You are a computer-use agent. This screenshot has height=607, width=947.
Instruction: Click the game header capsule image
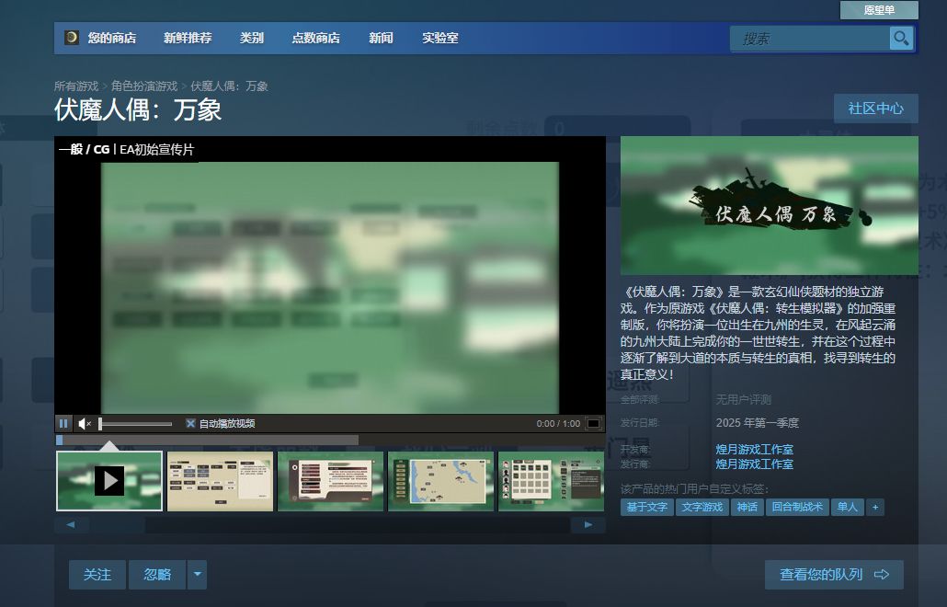tap(770, 205)
